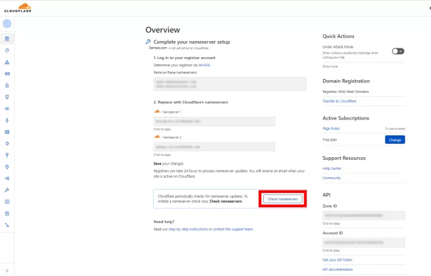Viewport: 431px width, 276px height.
Task: Open the Help Center link
Action: tap(332, 169)
